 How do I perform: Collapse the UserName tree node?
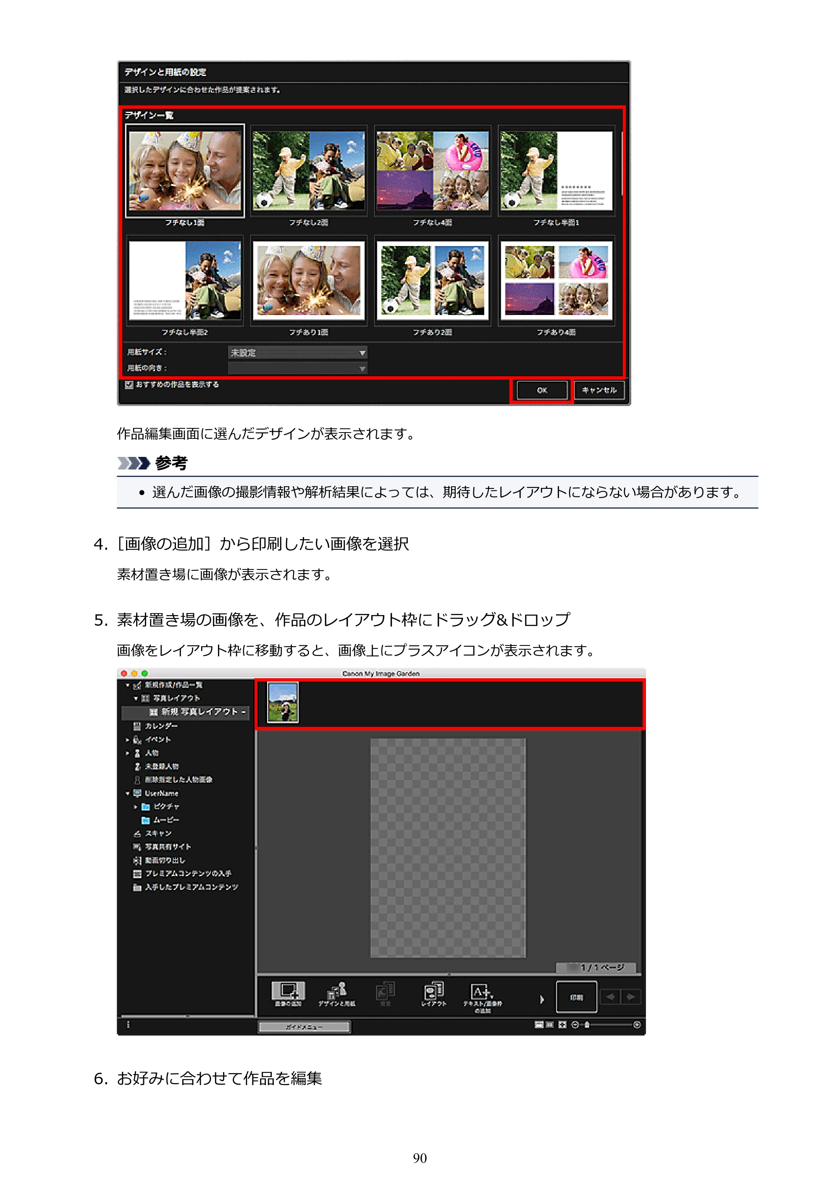click(128, 793)
